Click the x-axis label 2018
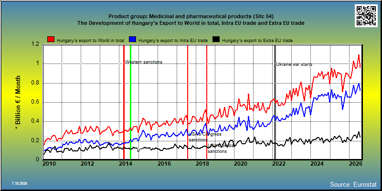This screenshot has width=382, height=191. click(x=202, y=164)
